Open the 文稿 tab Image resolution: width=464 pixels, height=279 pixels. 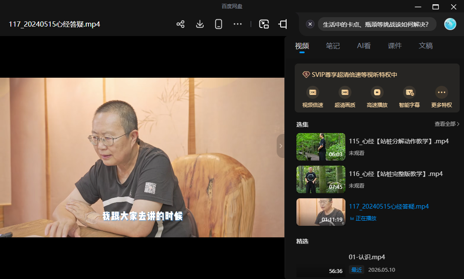(425, 46)
